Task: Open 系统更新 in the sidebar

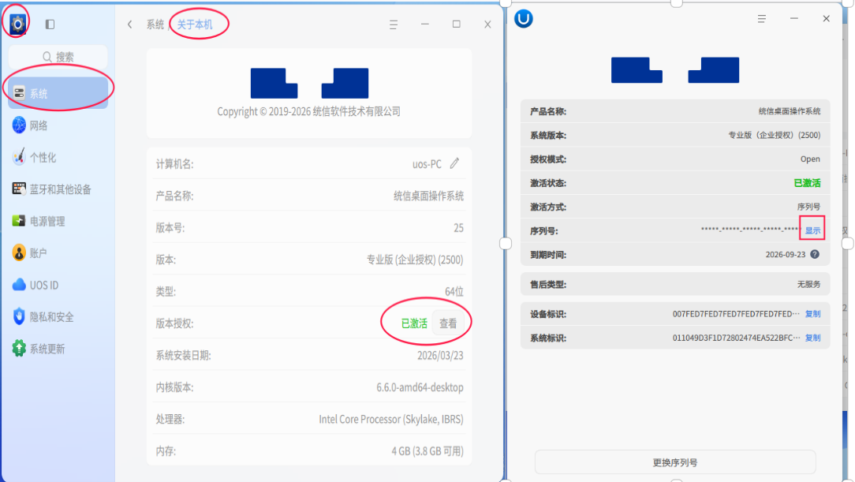Action: tap(58, 349)
